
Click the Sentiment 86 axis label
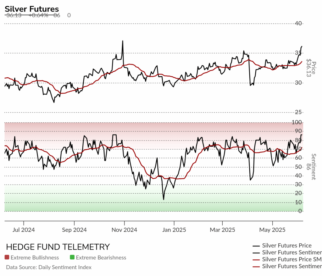(311, 167)
